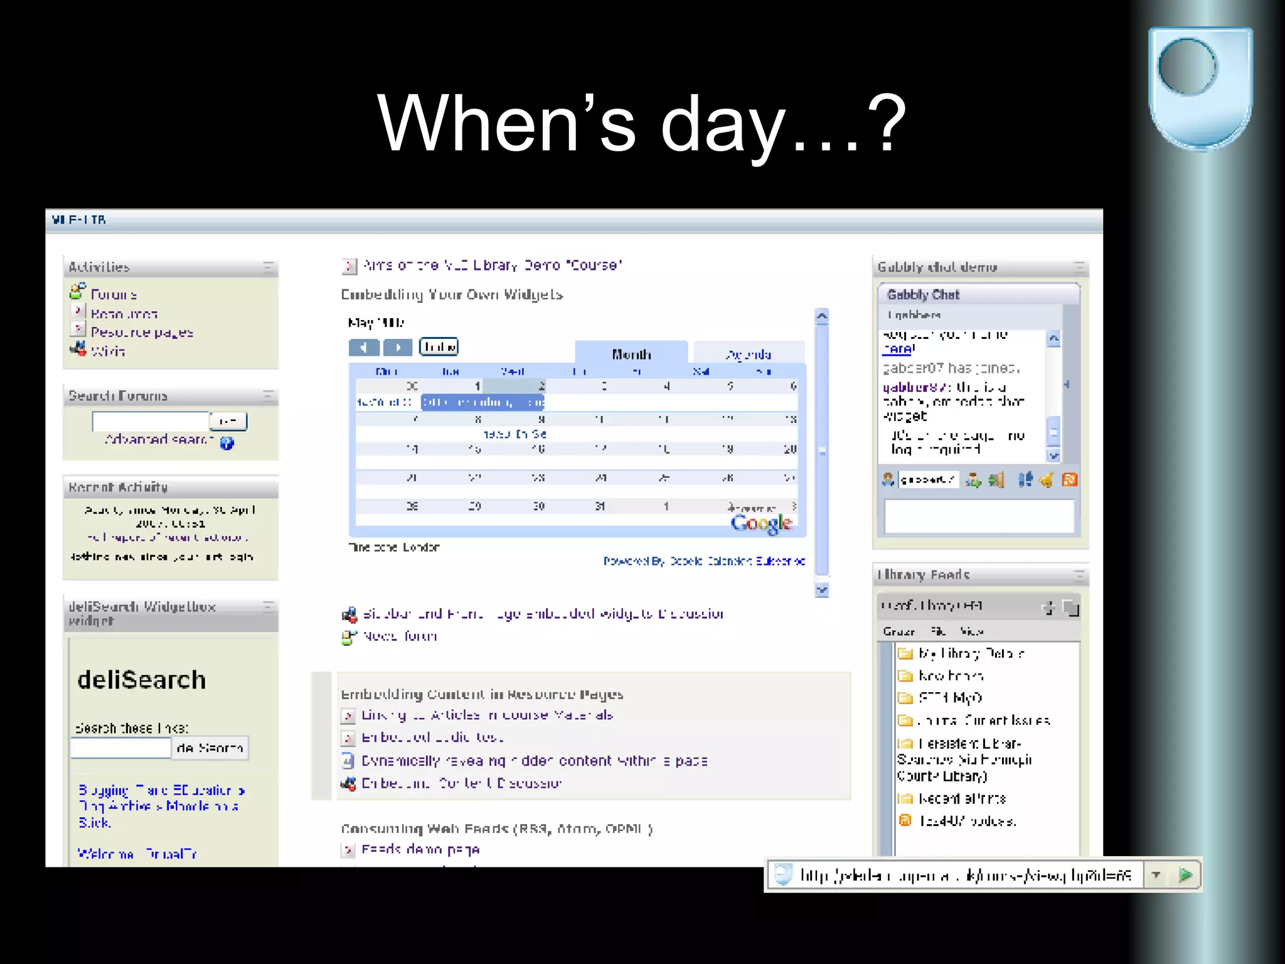Viewport: 1285px width, 964px height.
Task: Open the Resources activity link
Action: pos(124,313)
